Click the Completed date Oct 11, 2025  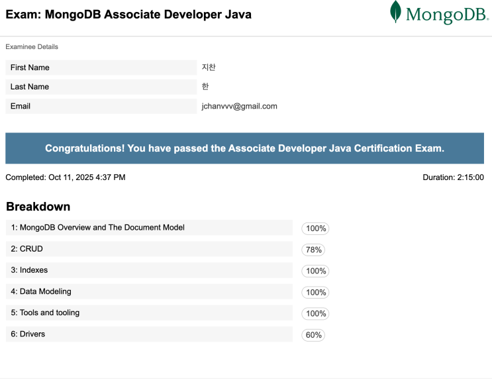tap(66, 177)
